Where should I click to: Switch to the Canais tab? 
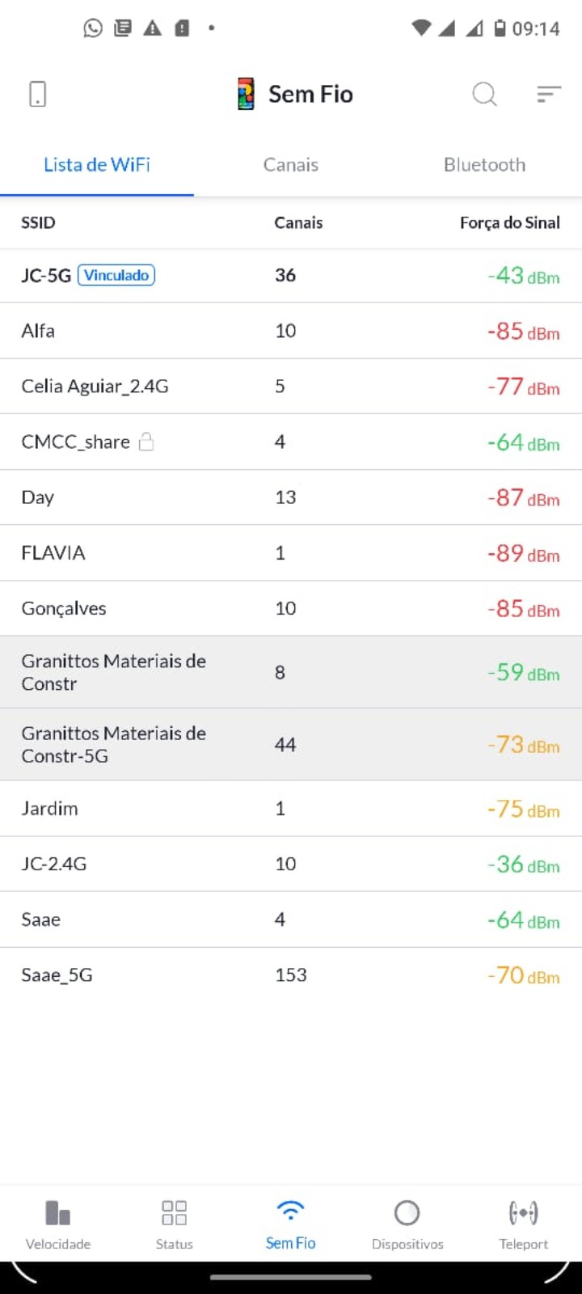tap(291, 165)
